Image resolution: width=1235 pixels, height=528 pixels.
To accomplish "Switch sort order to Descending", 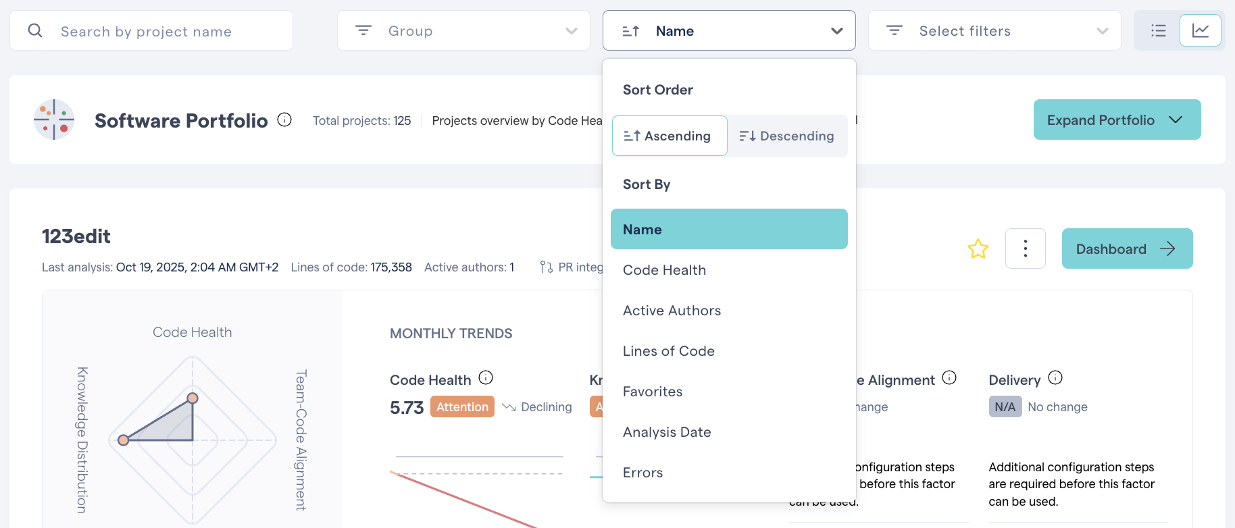I will point(787,136).
